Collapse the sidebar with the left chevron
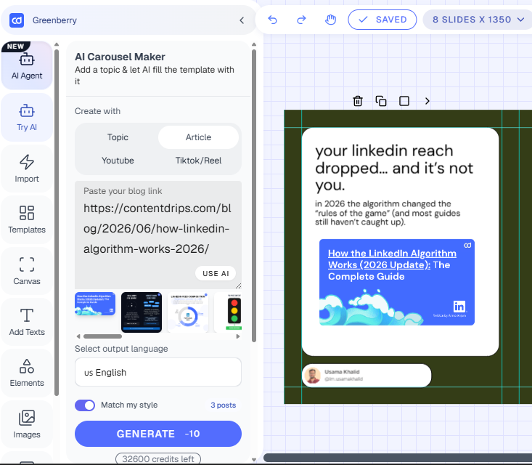 point(242,20)
